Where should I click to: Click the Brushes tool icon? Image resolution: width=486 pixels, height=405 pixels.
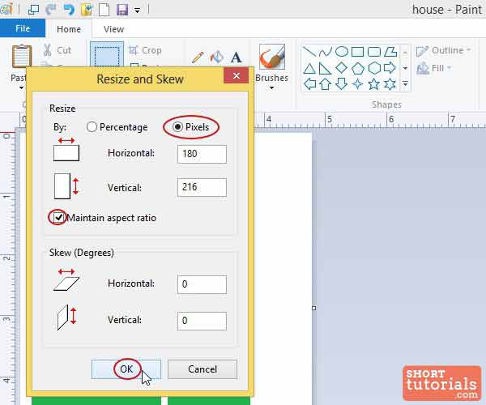[x=271, y=58]
